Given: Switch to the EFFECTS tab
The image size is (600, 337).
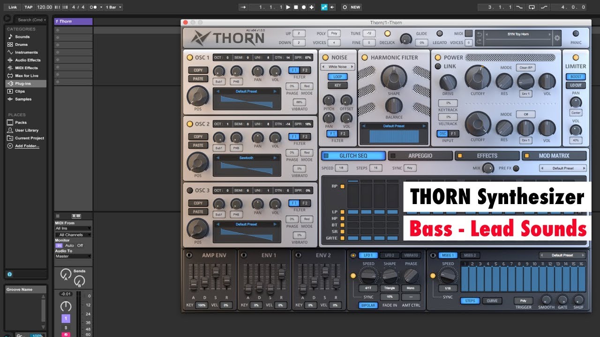Looking at the screenshot, I should pyautogui.click(x=487, y=156).
